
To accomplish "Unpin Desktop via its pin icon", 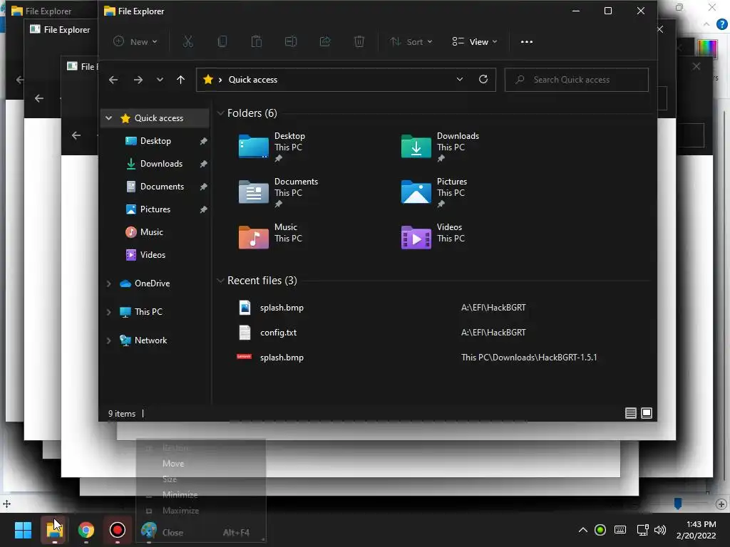I will [x=203, y=141].
